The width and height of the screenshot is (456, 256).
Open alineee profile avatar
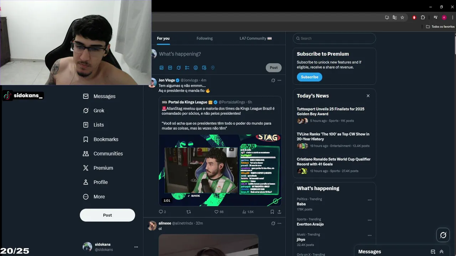pyautogui.click(x=152, y=225)
